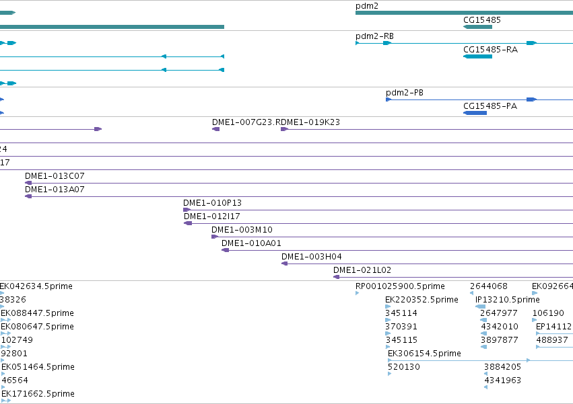Click the 345114 EST label

pyautogui.click(x=401, y=313)
